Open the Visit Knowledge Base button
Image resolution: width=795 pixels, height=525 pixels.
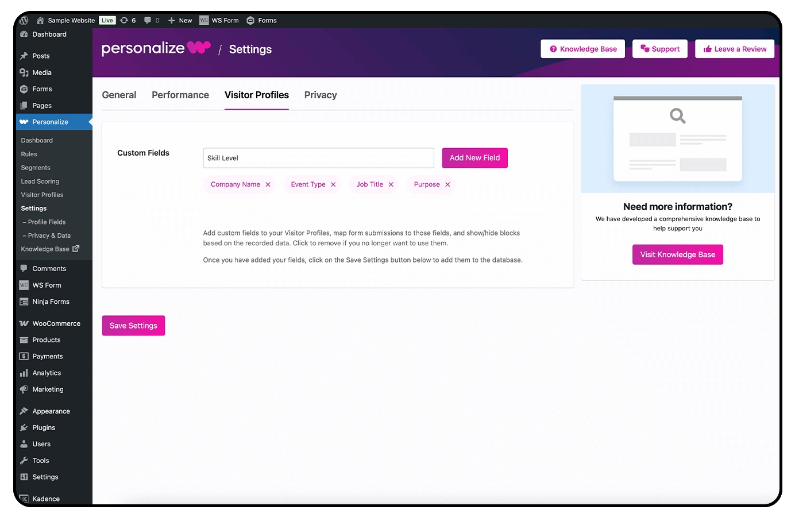[677, 254]
